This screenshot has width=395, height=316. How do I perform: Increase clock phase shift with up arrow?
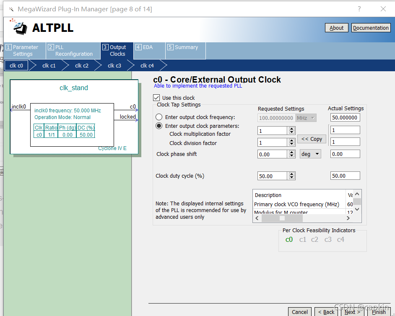pyautogui.click(x=292, y=152)
